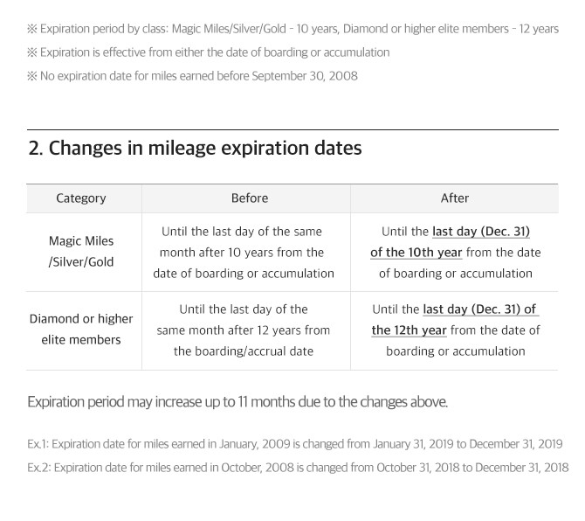Click the expiration period by class note
Screen dimensions: 585x521
[292, 29]
